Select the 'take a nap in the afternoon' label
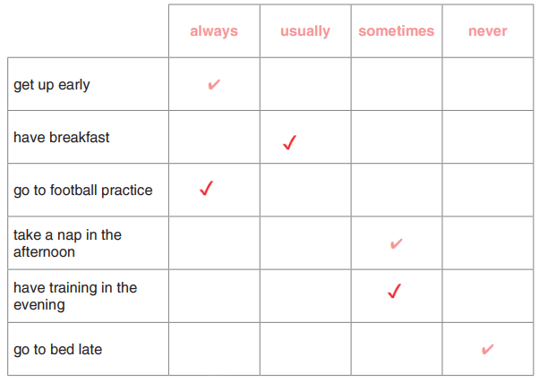The height and width of the screenshot is (382, 539). (x=67, y=243)
